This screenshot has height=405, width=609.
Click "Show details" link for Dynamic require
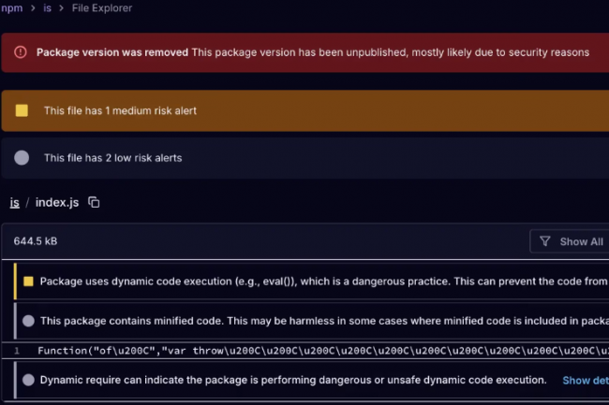pyautogui.click(x=585, y=381)
